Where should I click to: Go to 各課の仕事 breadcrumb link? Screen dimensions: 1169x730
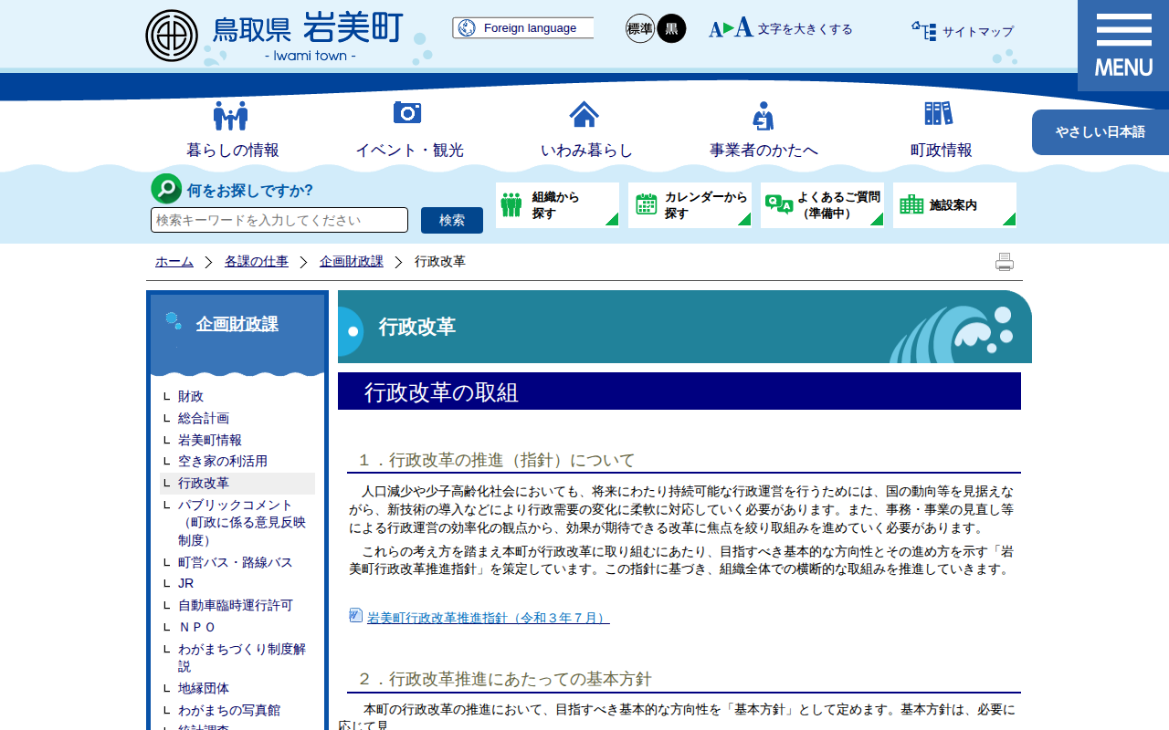[257, 262]
